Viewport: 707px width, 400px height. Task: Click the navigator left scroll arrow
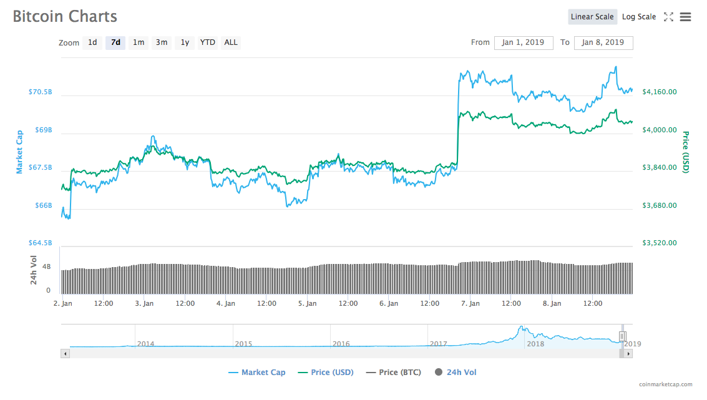tap(65, 354)
